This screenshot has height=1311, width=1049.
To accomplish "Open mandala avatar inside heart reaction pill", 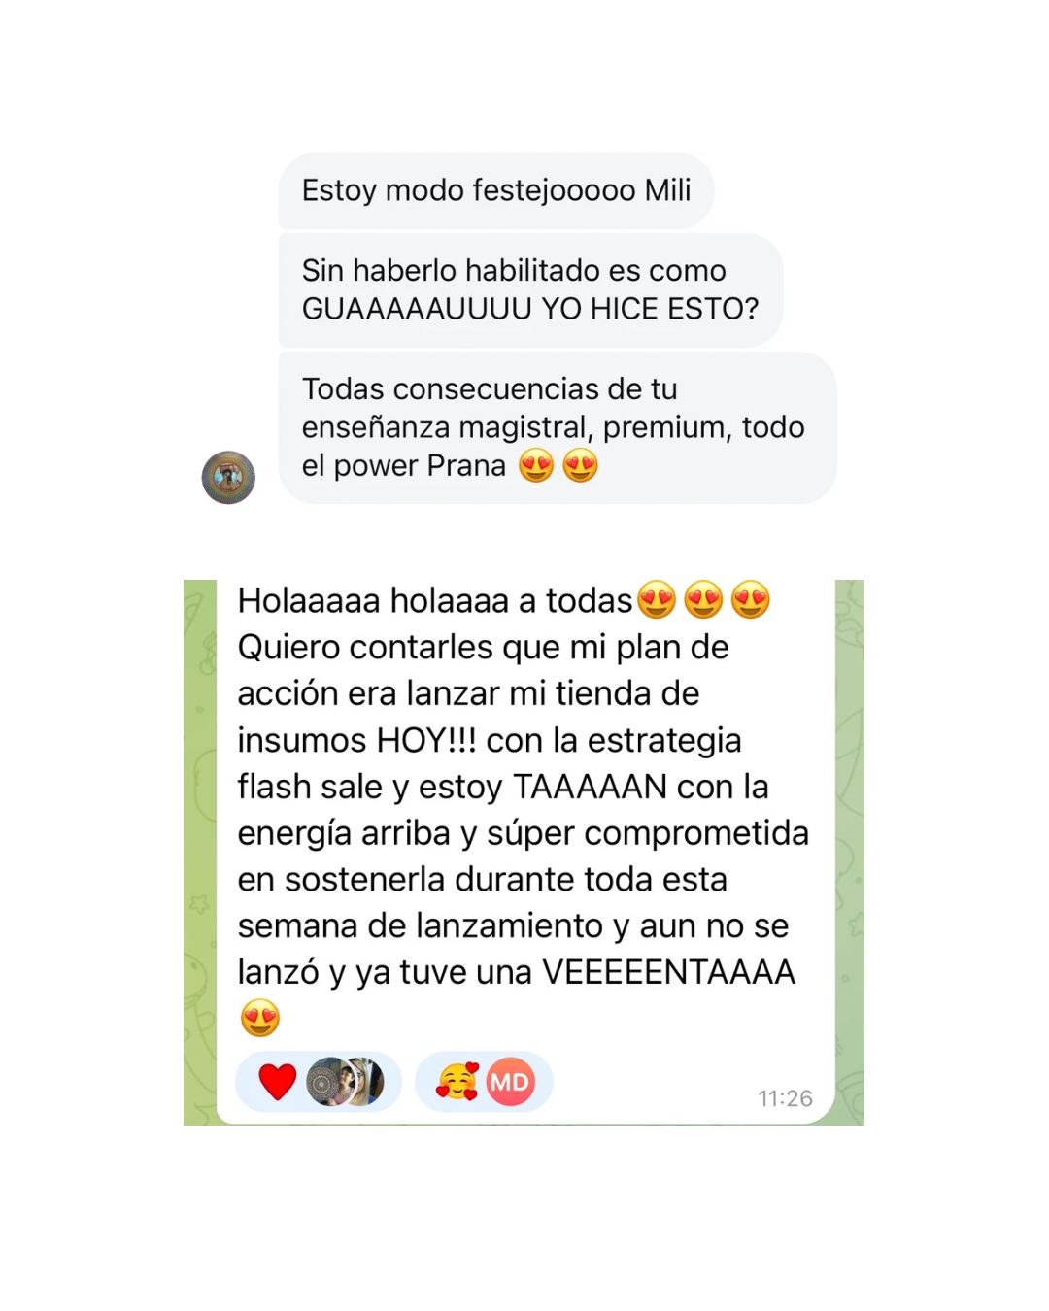I will 328,1082.
